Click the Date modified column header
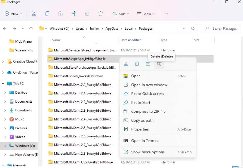Screen dimensions: 243x168 [x=131, y=40]
